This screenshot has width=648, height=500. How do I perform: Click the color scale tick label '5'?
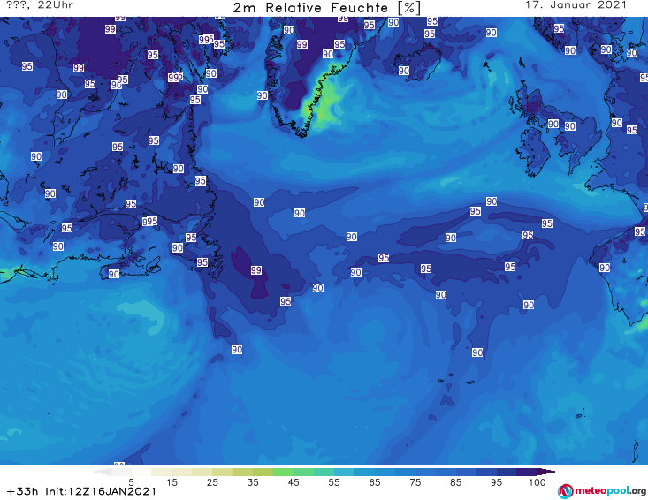pos(131,482)
